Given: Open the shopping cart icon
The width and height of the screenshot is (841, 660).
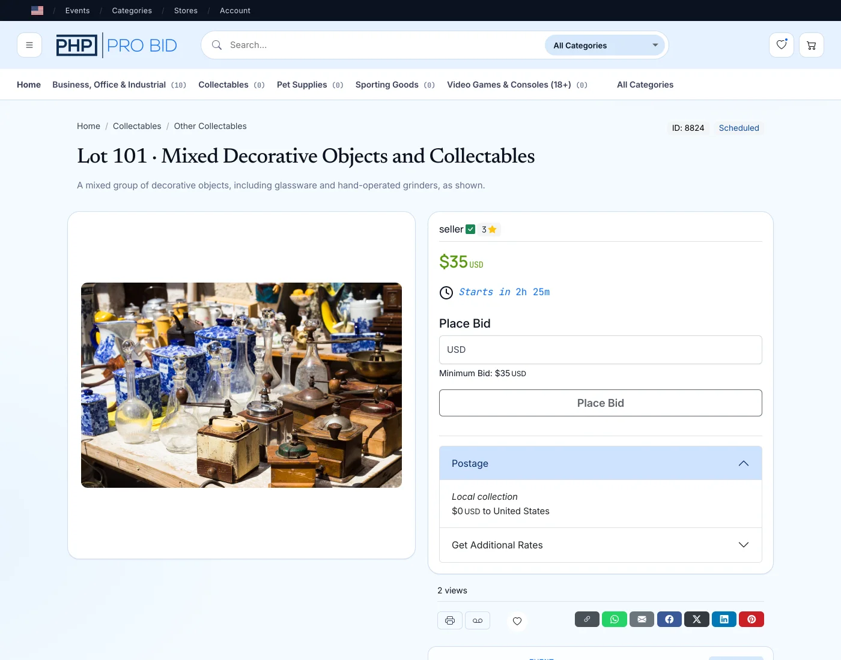Looking at the screenshot, I should pos(812,45).
